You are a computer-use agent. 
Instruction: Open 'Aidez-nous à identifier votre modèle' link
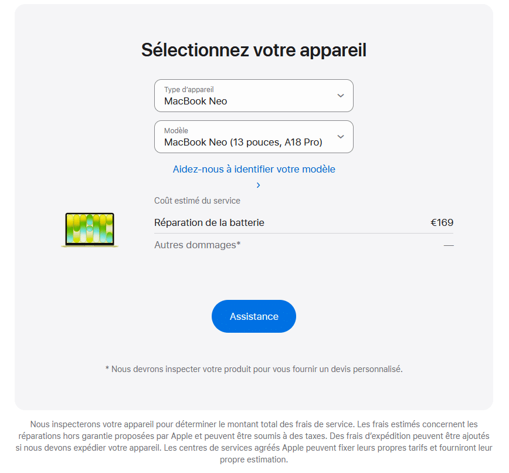[253, 169]
